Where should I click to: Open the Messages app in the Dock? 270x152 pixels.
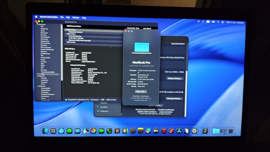pos(69,131)
